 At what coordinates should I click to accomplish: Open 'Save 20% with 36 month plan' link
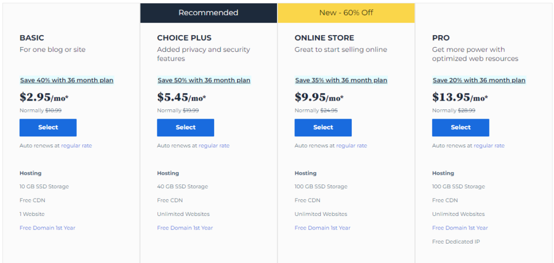click(x=479, y=80)
